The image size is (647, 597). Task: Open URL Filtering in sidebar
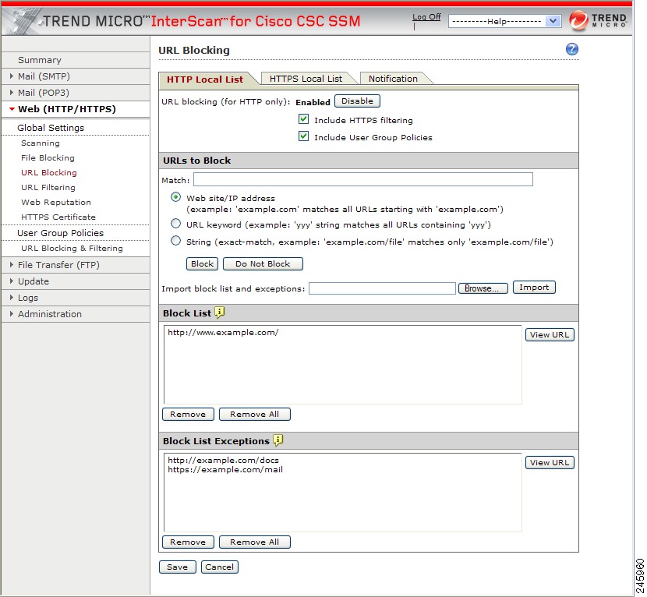pos(48,188)
